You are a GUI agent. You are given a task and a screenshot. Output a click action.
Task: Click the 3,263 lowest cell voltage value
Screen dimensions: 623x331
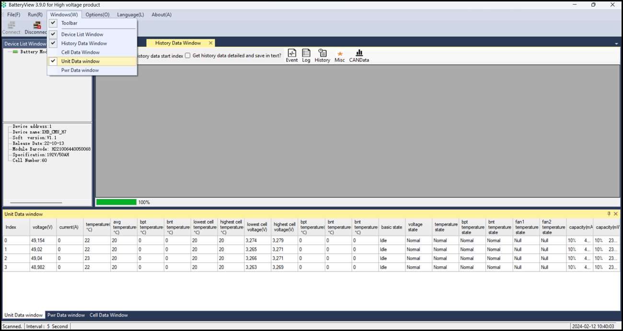point(258,267)
